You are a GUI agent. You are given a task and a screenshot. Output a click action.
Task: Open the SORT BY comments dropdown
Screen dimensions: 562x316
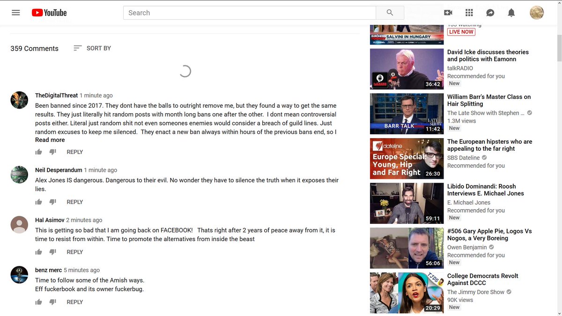[92, 48]
